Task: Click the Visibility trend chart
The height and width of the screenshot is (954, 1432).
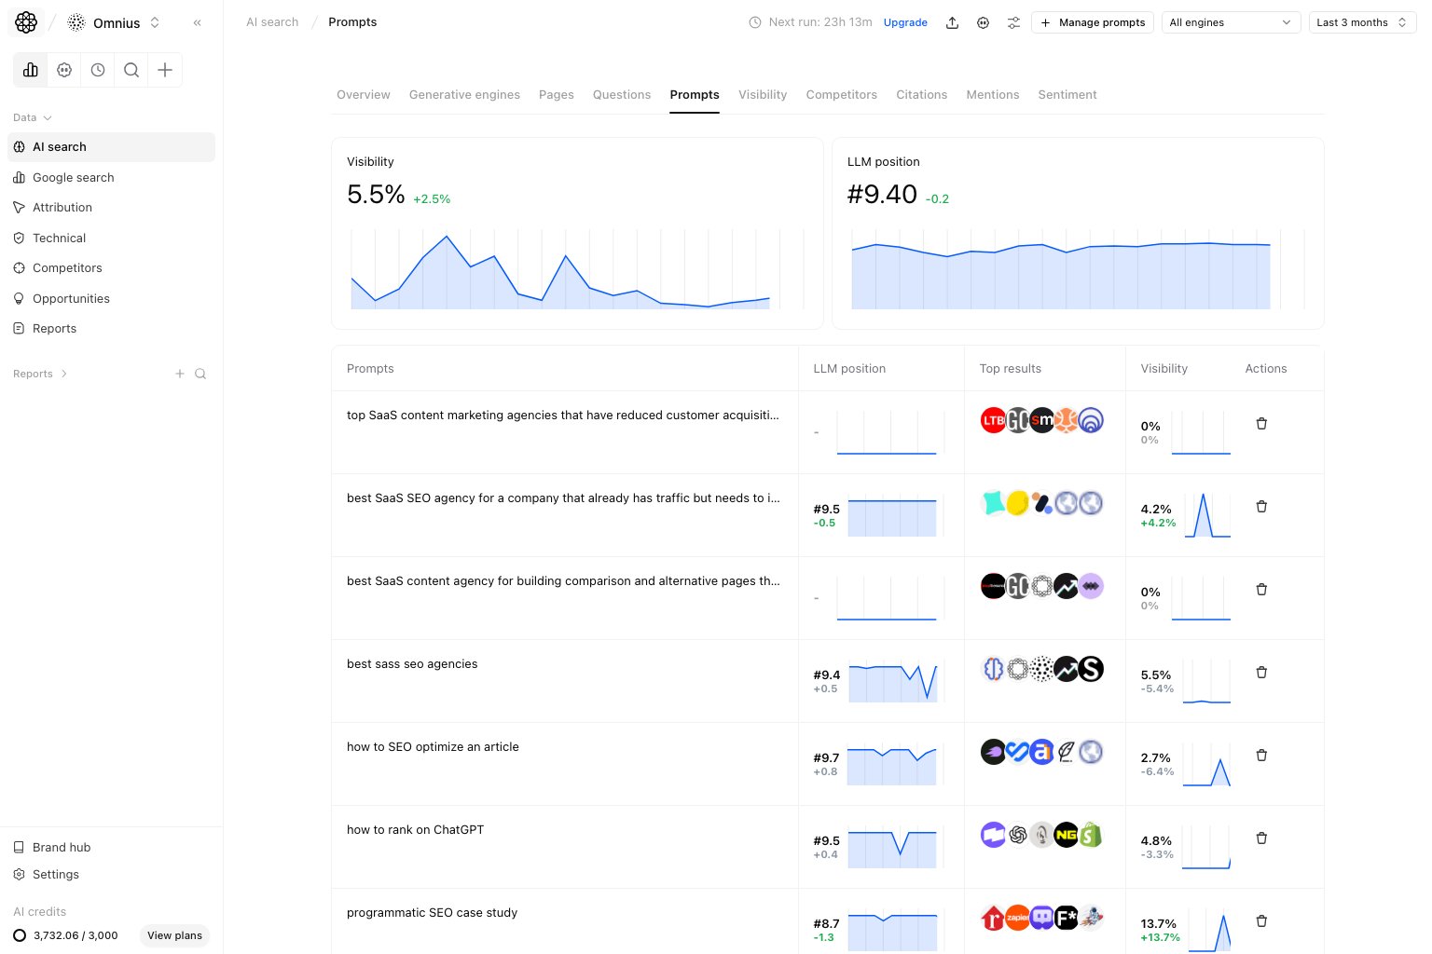Action: point(577,268)
